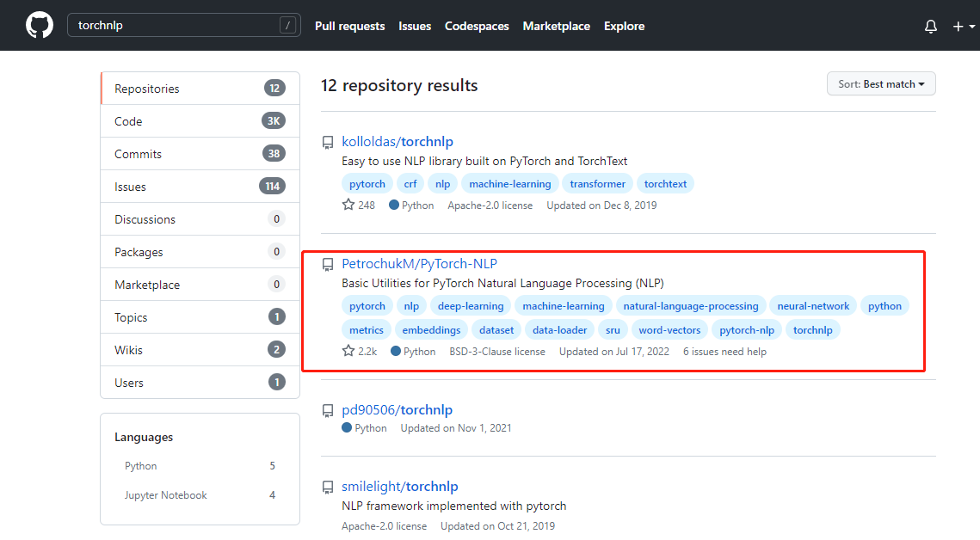Screen dimensions: 980x540
Task: Click the search field containing torchnlp
Action: [x=184, y=25]
